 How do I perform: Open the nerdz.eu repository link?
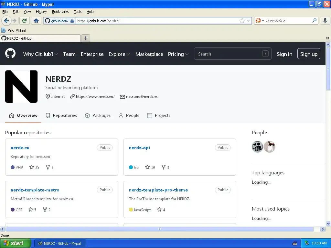click(x=20, y=148)
